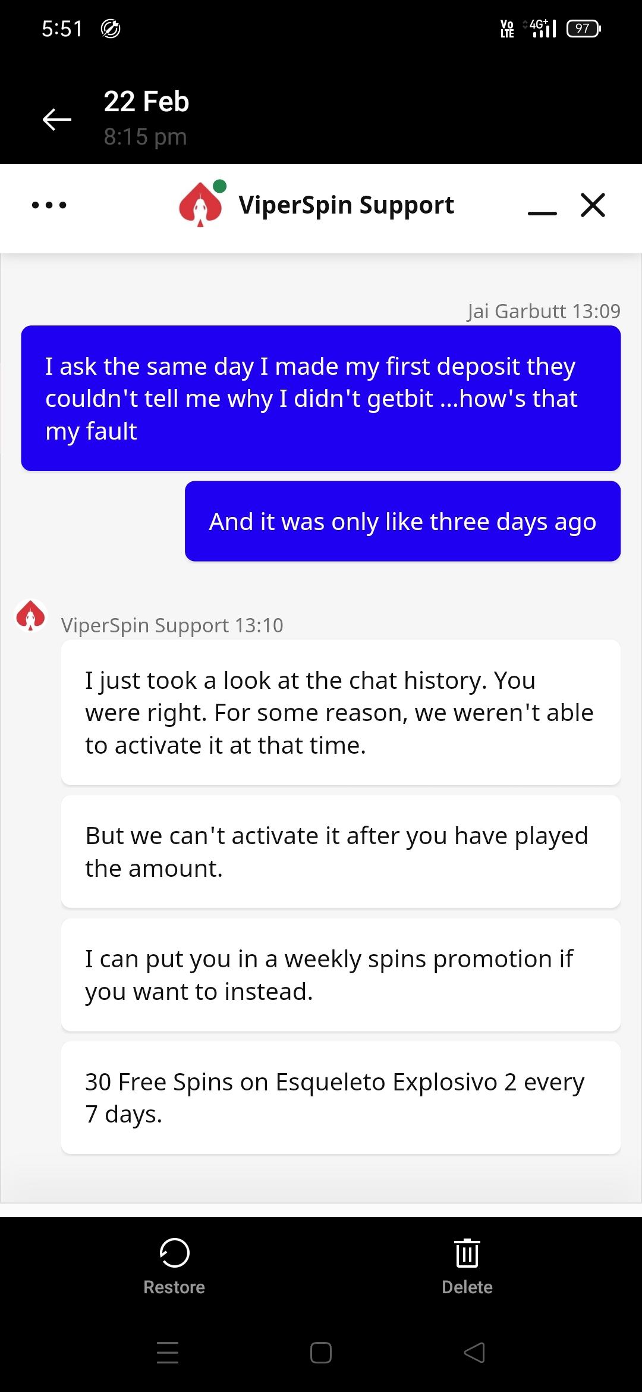Screen dimensions: 642x1392
Task: Click the small ViperSpin avatar beside agent message
Action: 31,615
